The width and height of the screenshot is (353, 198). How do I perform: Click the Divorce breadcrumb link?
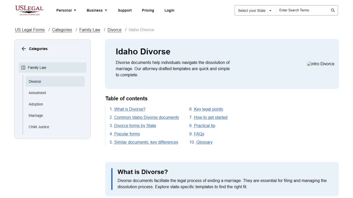(x=114, y=30)
